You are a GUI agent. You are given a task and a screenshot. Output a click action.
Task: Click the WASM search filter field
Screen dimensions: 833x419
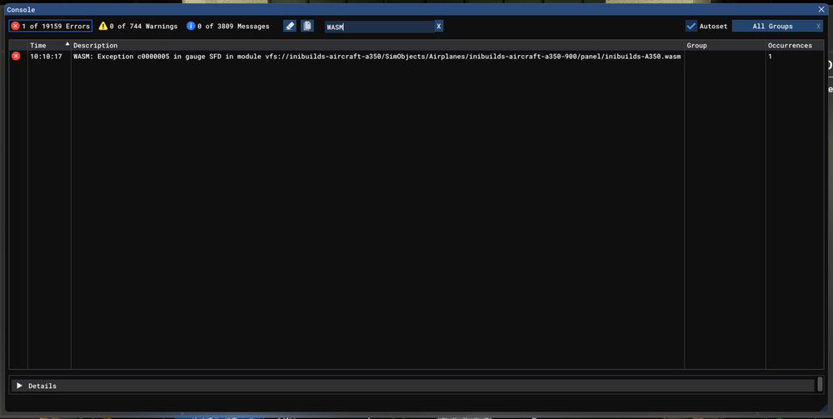tap(378, 27)
